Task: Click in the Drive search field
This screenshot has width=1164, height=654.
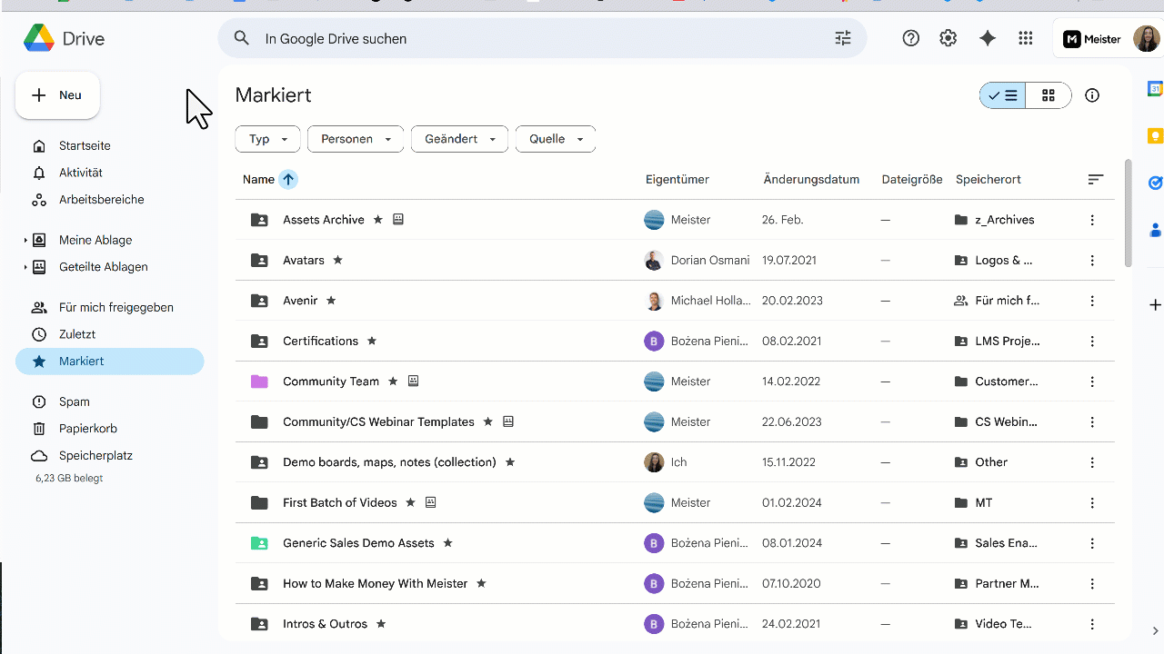Action: click(x=542, y=38)
